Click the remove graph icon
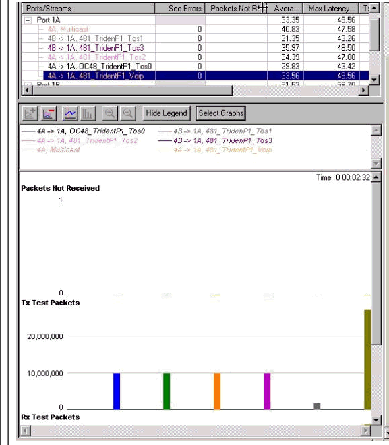The height and width of the screenshot is (445, 389). pos(49,113)
